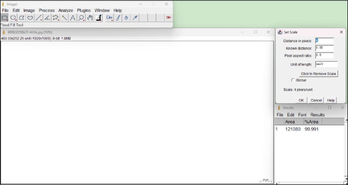Click the Known distance input field

324,48
